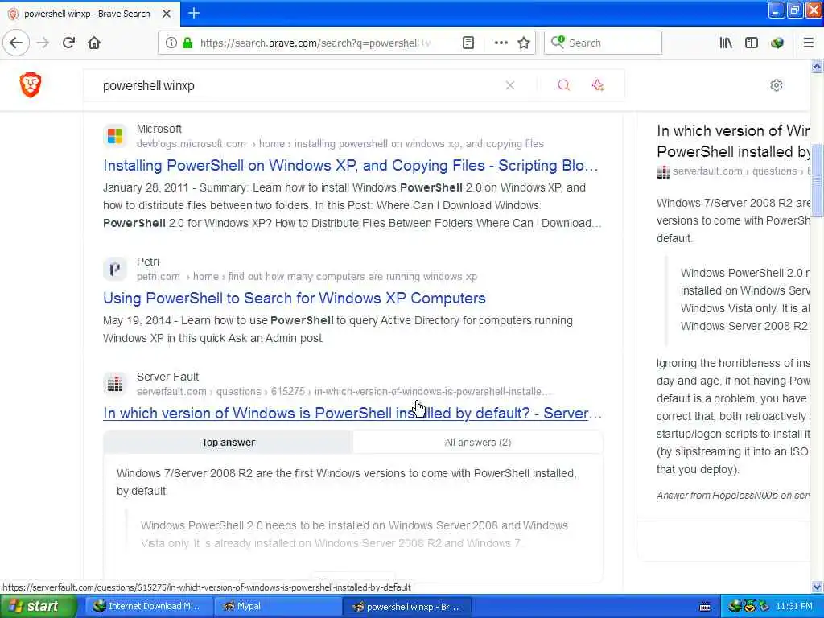The image size is (824, 618).
Task: Open the hamburger application menu
Action: 809,43
